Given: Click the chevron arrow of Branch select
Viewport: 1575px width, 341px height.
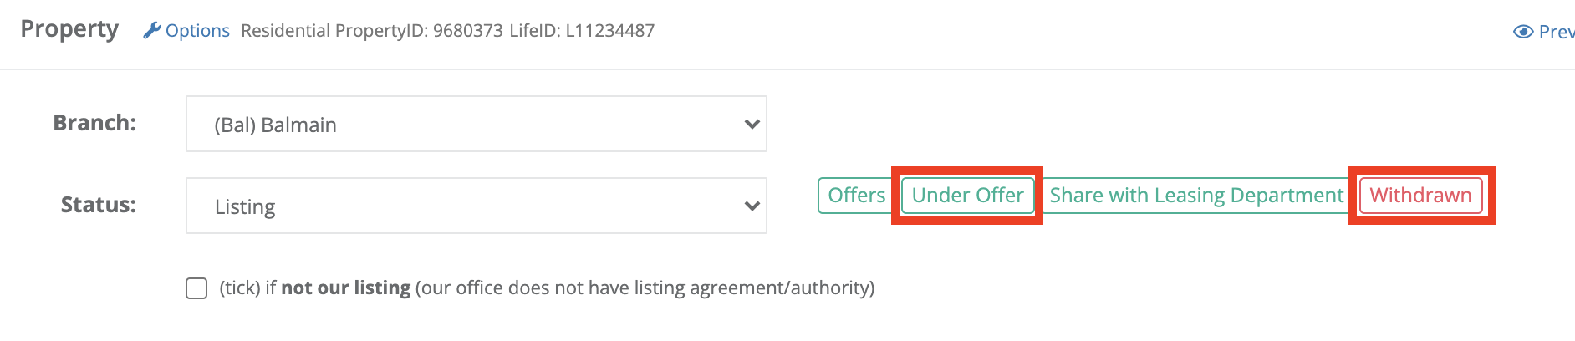Looking at the screenshot, I should point(752,125).
